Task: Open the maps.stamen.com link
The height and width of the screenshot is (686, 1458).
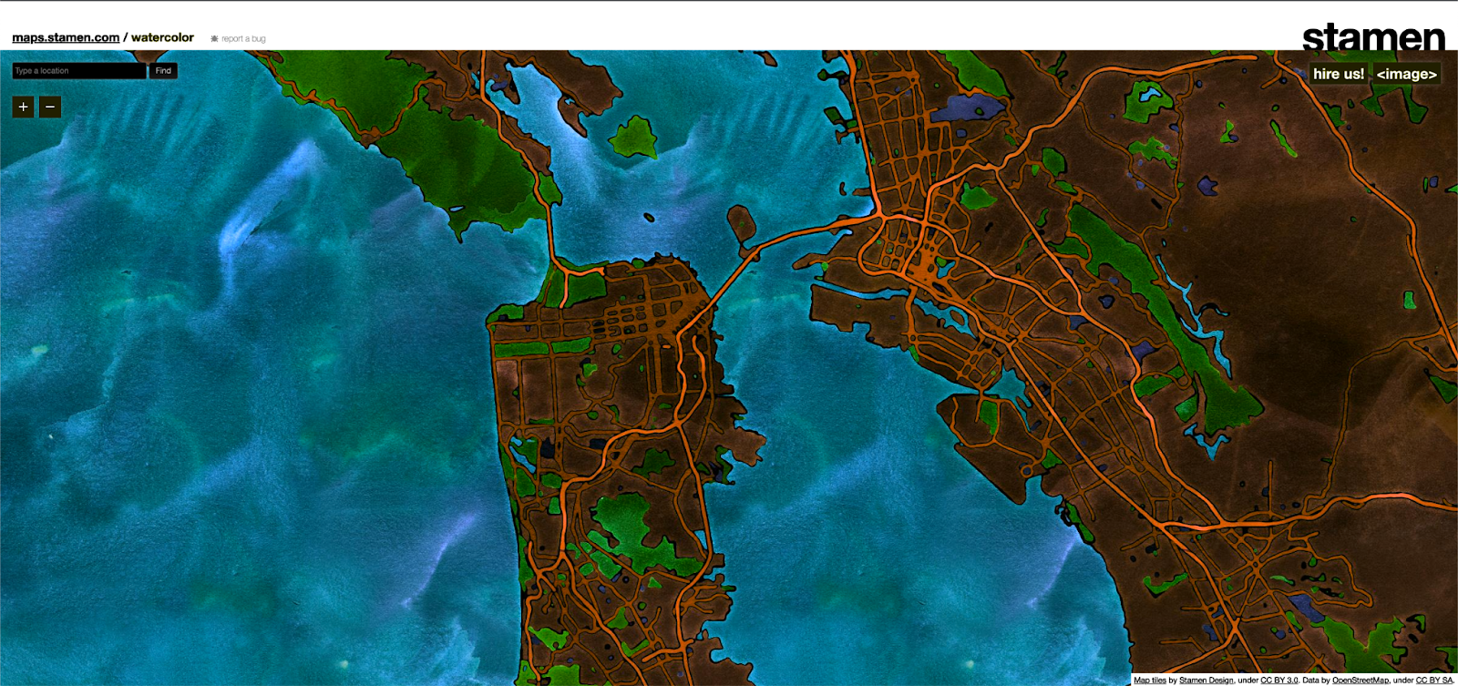Action: point(66,37)
